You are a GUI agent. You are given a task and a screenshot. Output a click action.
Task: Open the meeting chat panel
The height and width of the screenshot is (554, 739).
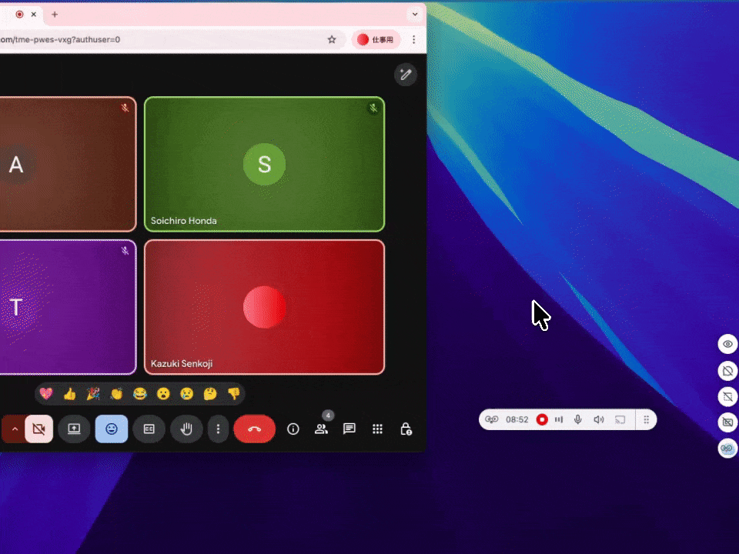pyautogui.click(x=349, y=429)
